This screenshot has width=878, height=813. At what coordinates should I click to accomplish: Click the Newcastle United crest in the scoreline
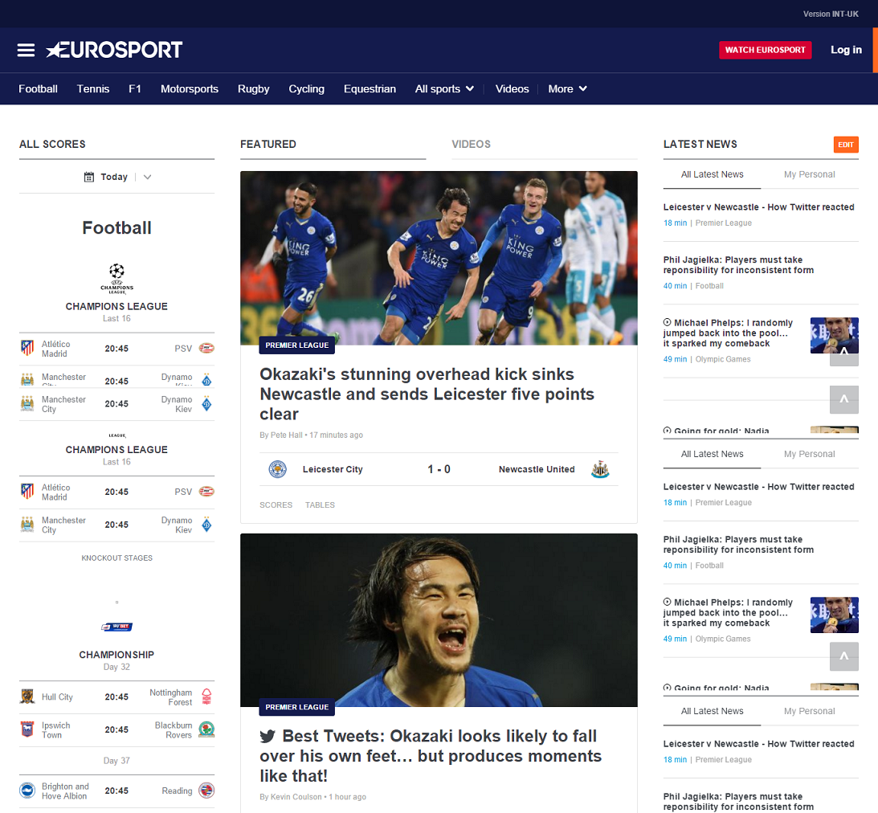click(x=600, y=469)
